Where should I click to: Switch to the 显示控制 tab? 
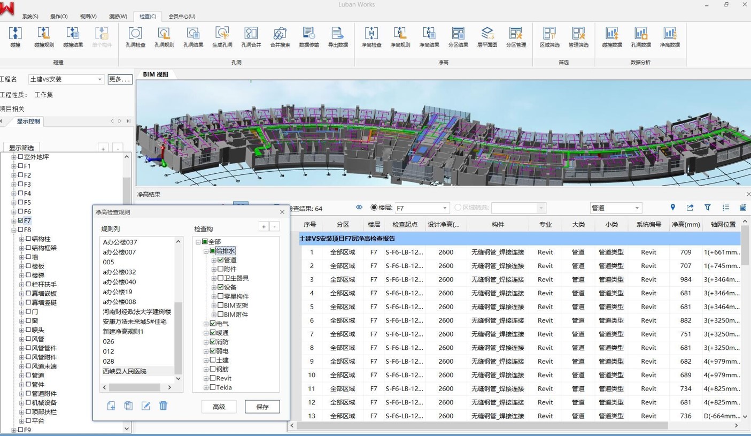tap(28, 121)
